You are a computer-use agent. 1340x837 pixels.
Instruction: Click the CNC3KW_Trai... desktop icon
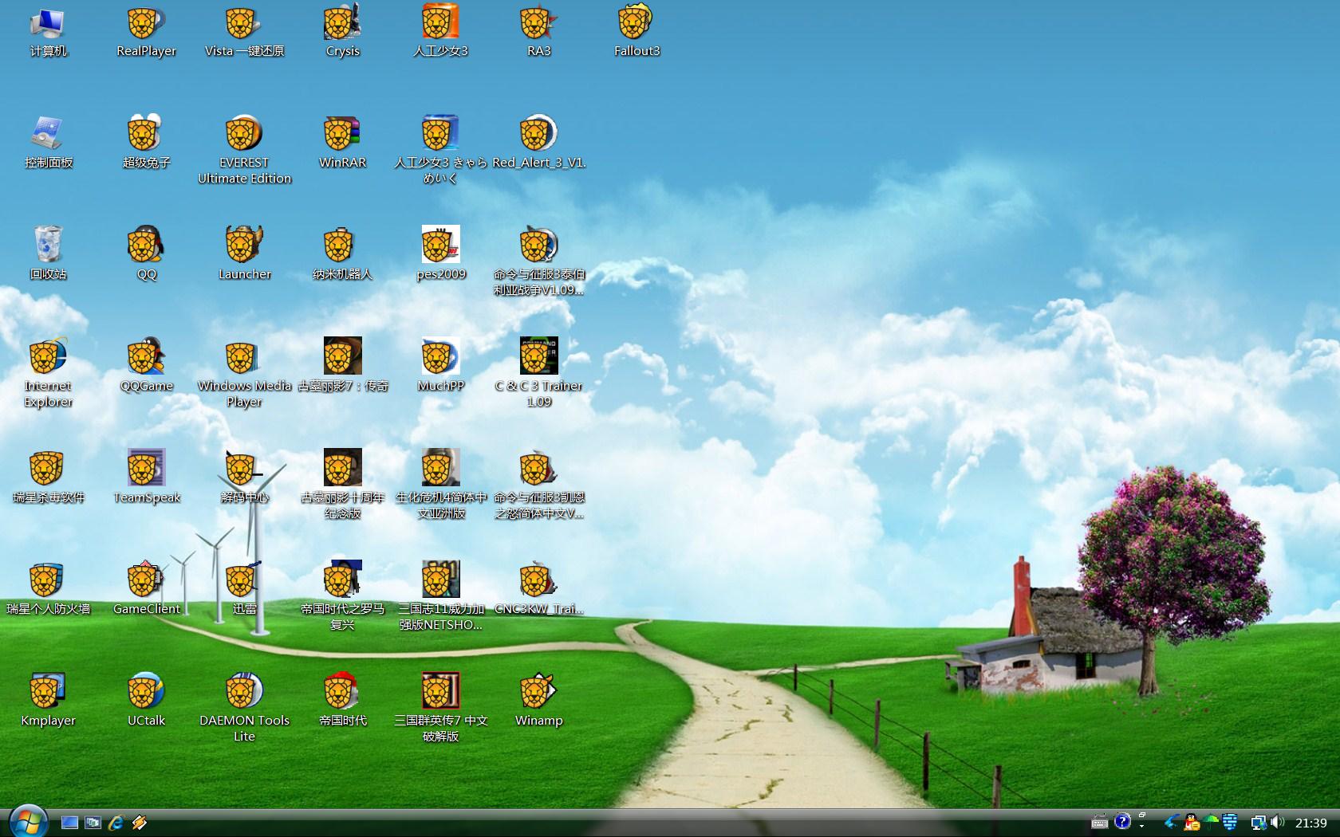point(538,590)
